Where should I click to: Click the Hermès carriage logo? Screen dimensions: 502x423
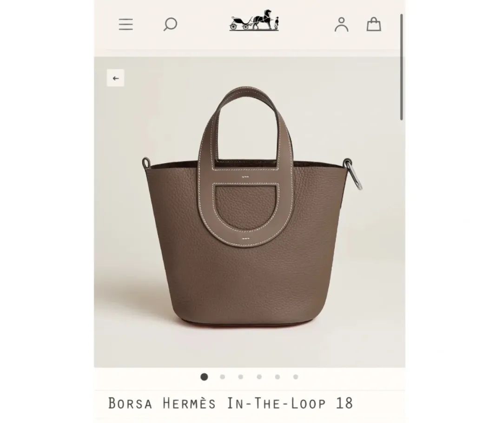[254, 20]
